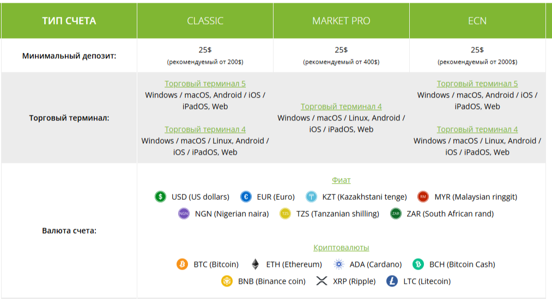Select the ECN account type header
The height and width of the screenshot is (299, 552).
477,21
